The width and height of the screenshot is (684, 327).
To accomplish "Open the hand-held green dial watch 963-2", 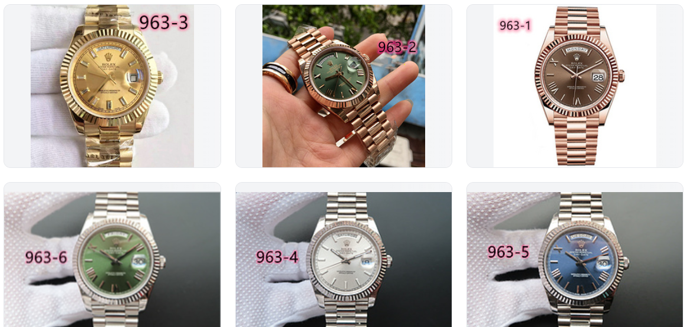I will tap(343, 86).
